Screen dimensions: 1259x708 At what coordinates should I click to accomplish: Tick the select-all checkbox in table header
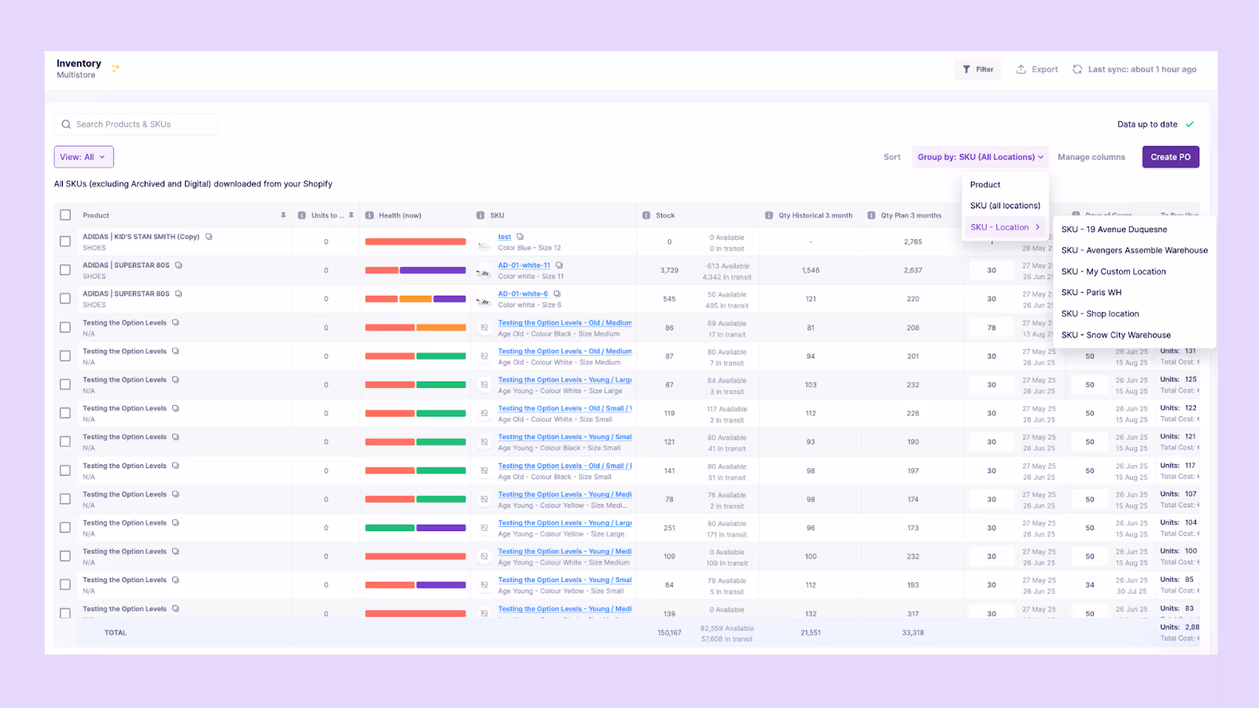tap(65, 215)
